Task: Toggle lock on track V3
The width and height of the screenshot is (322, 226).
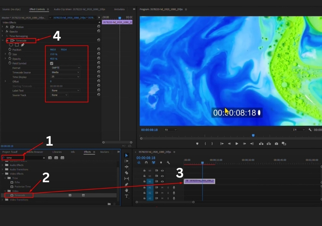Action: [145, 170]
